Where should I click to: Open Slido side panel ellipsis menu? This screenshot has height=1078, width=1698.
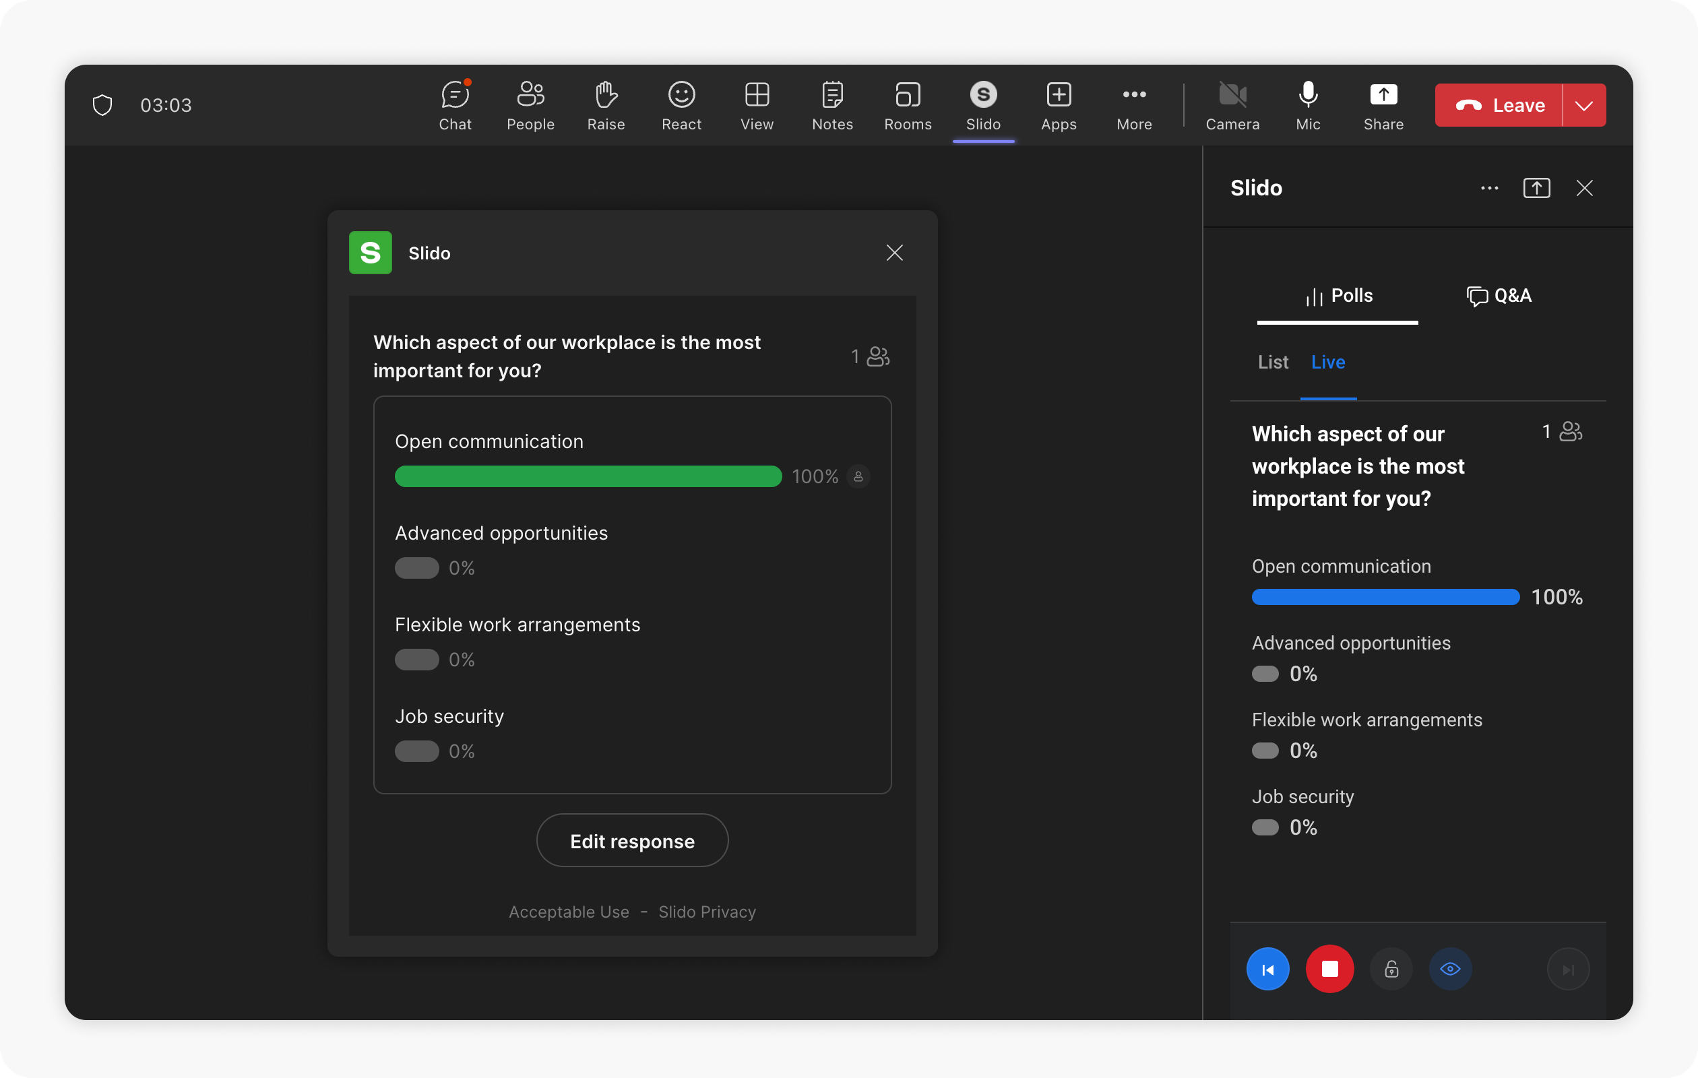(x=1489, y=188)
